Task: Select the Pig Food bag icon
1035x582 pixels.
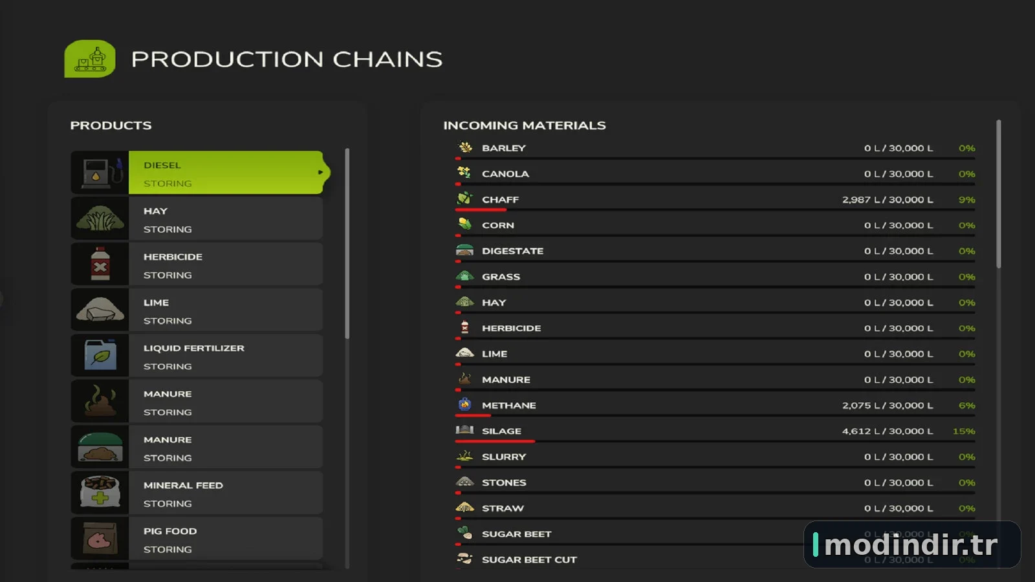Action: [x=100, y=539]
